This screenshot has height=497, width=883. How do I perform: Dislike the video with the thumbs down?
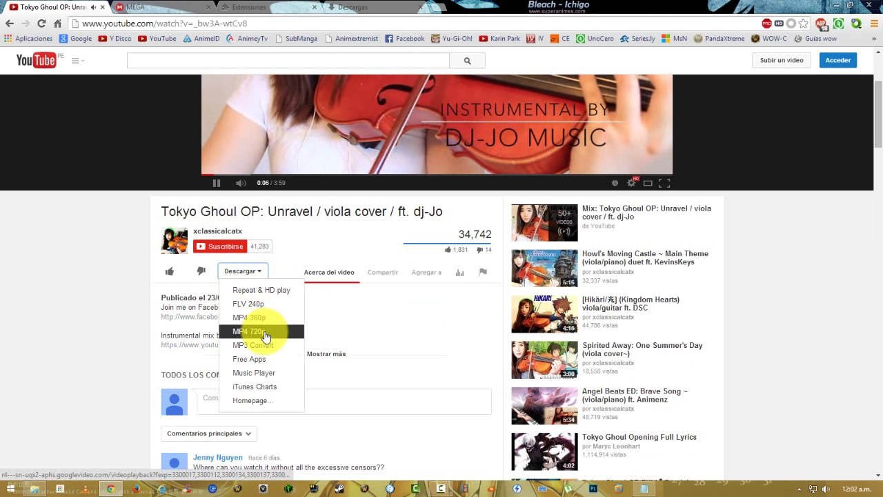201,271
